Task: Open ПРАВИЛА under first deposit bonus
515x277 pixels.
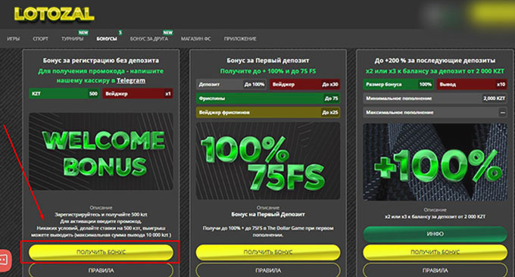Action: pyautogui.click(x=268, y=270)
